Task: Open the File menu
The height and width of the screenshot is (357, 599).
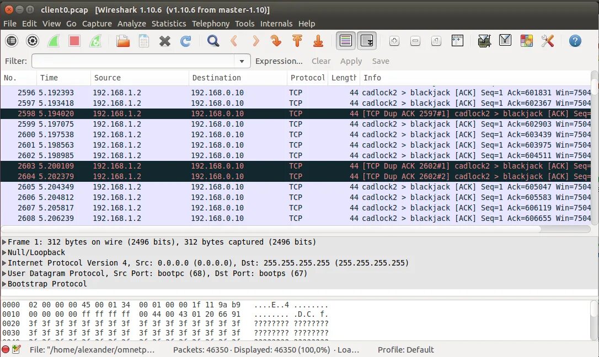Action: [x=10, y=24]
